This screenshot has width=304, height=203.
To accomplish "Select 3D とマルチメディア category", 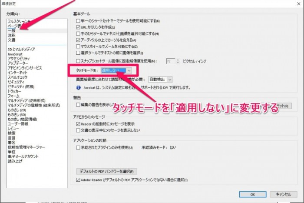I will click(x=21, y=49).
